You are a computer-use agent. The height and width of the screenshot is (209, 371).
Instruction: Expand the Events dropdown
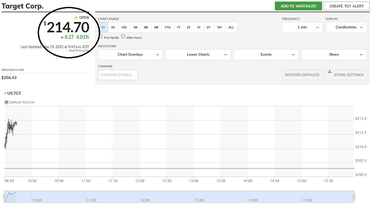pyautogui.click(x=266, y=54)
